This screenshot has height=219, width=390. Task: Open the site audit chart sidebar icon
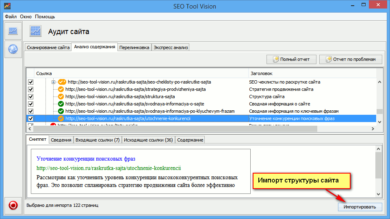point(13,31)
